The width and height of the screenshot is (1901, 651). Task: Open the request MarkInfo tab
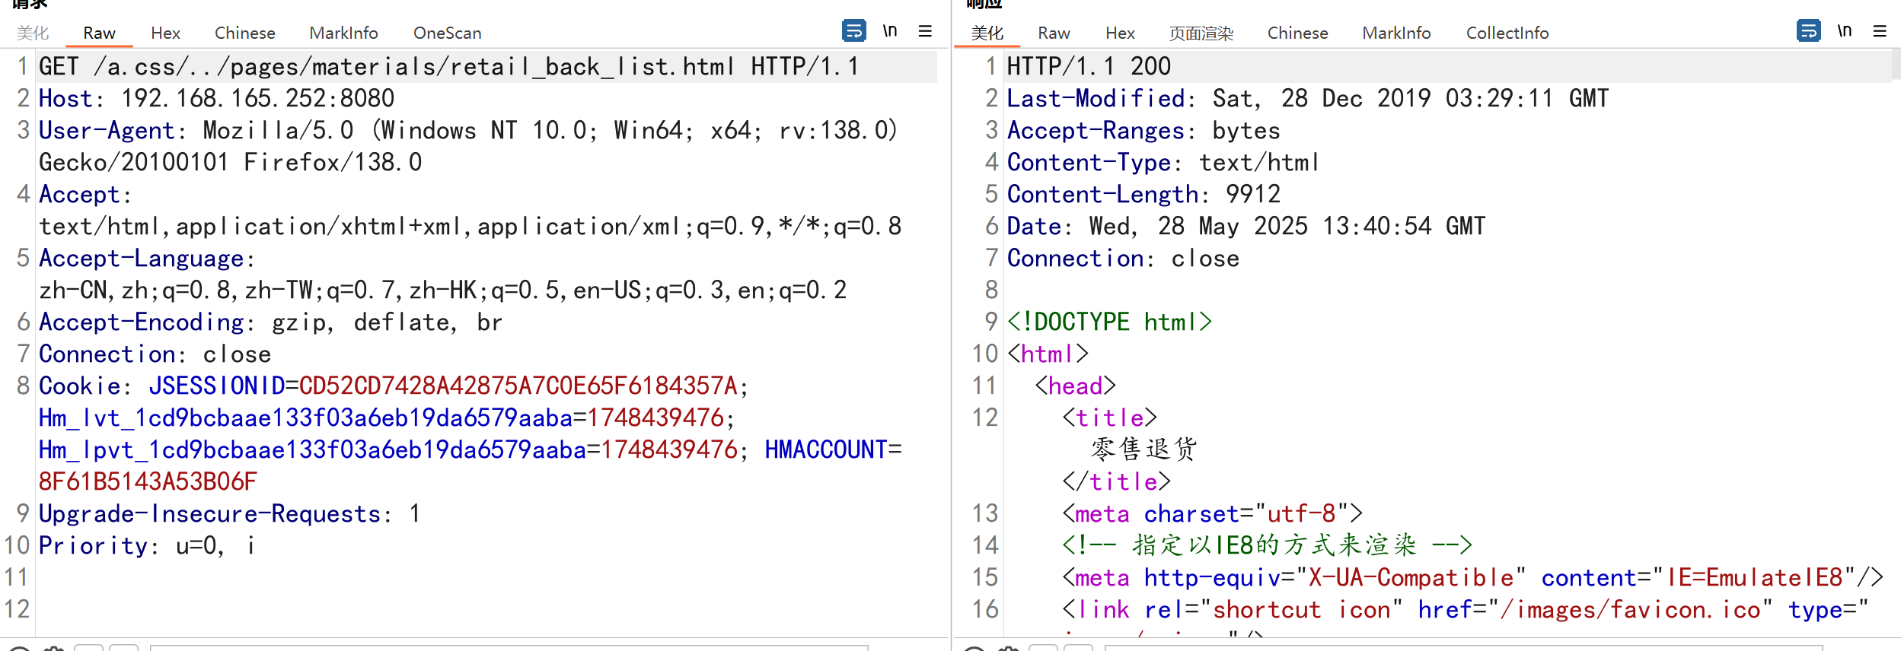[343, 33]
